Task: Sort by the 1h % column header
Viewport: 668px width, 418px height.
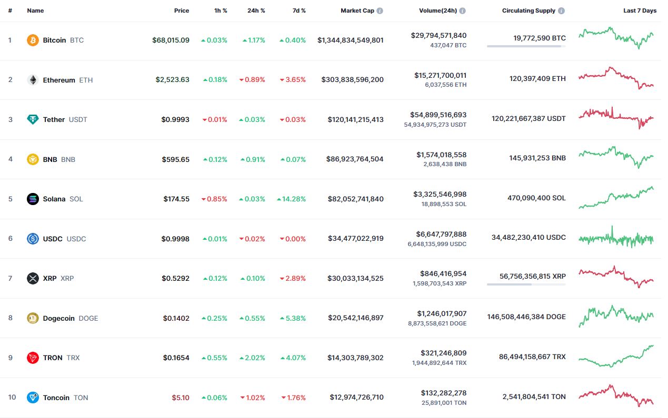Action: tap(220, 11)
